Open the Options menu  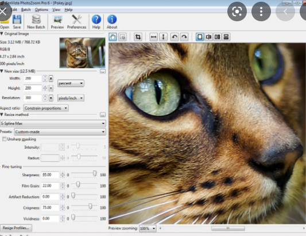[41, 10]
